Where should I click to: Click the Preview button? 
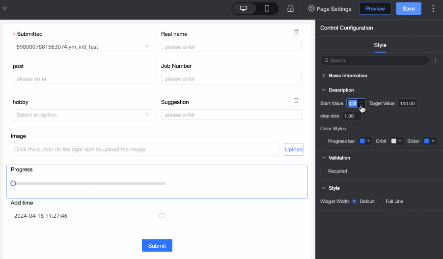tap(375, 9)
